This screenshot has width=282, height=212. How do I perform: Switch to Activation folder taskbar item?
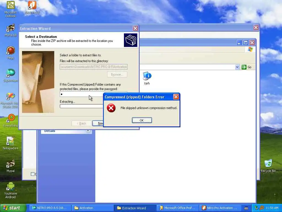pyautogui.click(x=92, y=208)
